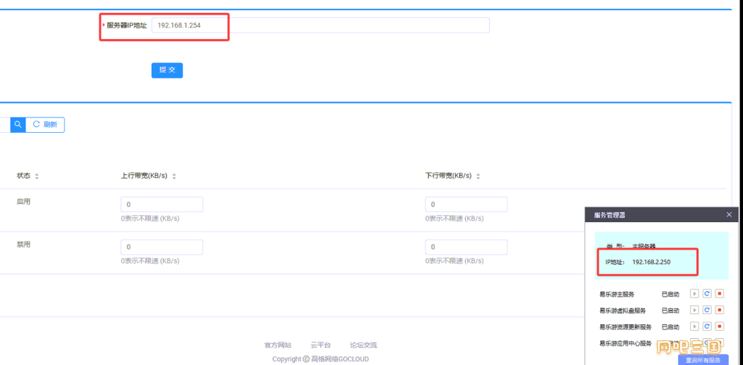Restart the 易乐游虚拟盘服务 service

coord(707,311)
